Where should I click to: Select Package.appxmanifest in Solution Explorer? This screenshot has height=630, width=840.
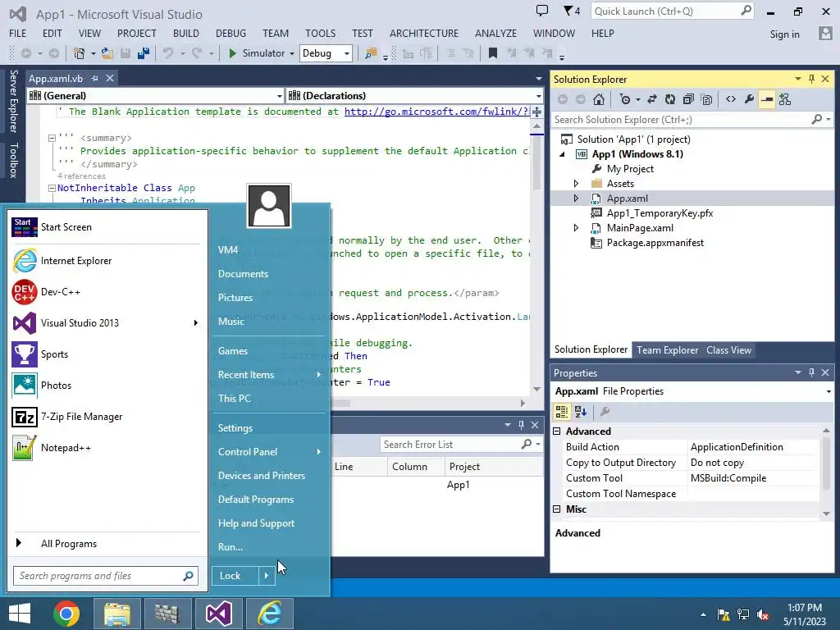pos(655,243)
